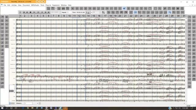Click the measure counter stepper arrows
196x110 pixels.
pos(60,12)
